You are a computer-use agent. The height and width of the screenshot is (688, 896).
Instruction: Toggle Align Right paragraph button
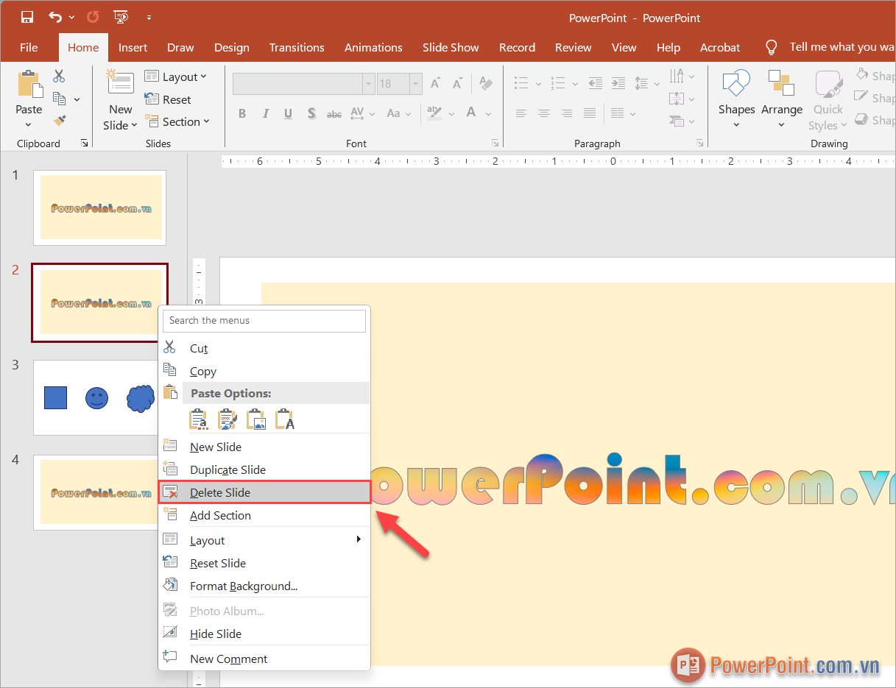click(x=567, y=113)
